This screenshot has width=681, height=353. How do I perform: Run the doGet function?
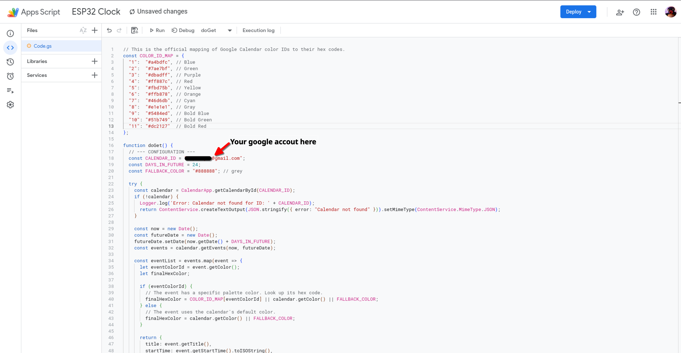click(157, 30)
